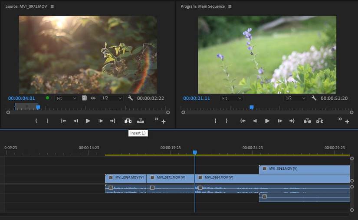Step back one frame in Source monitor
Screen dimensions: 358x220
76,121
